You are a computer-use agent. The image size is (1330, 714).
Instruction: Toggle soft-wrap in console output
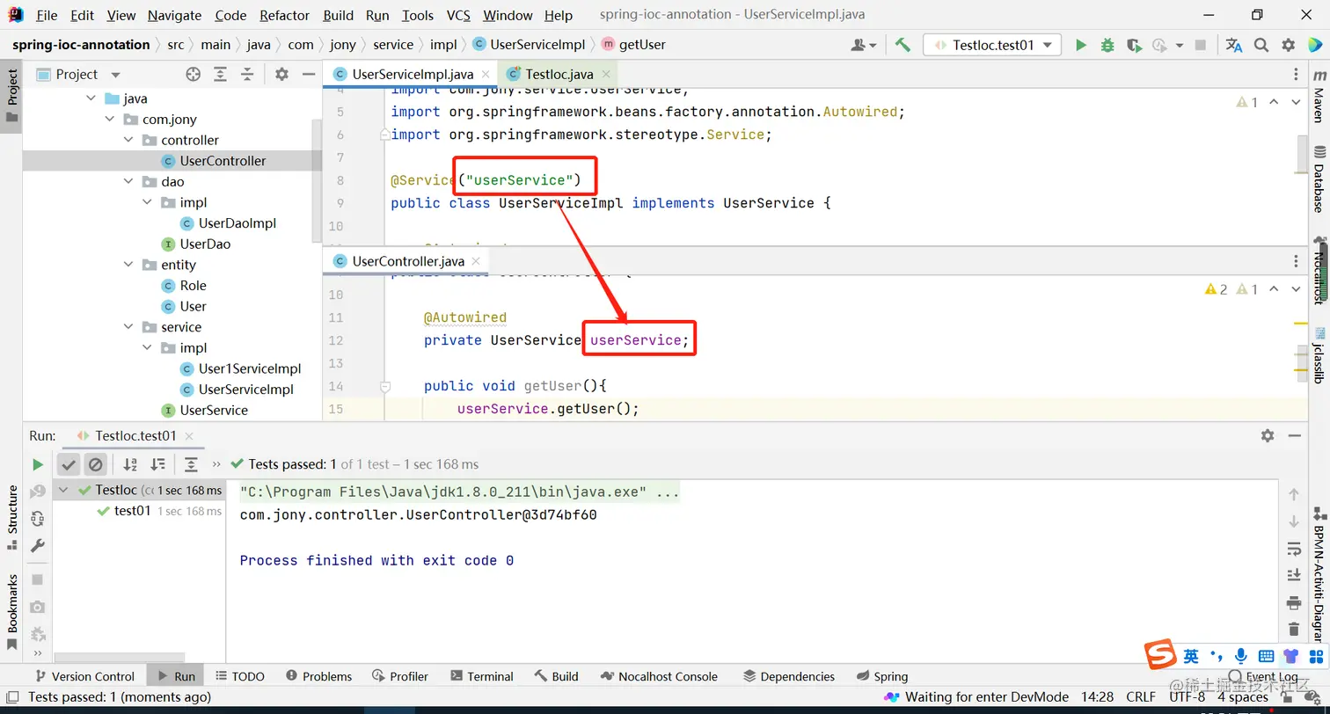pyautogui.click(x=1293, y=549)
